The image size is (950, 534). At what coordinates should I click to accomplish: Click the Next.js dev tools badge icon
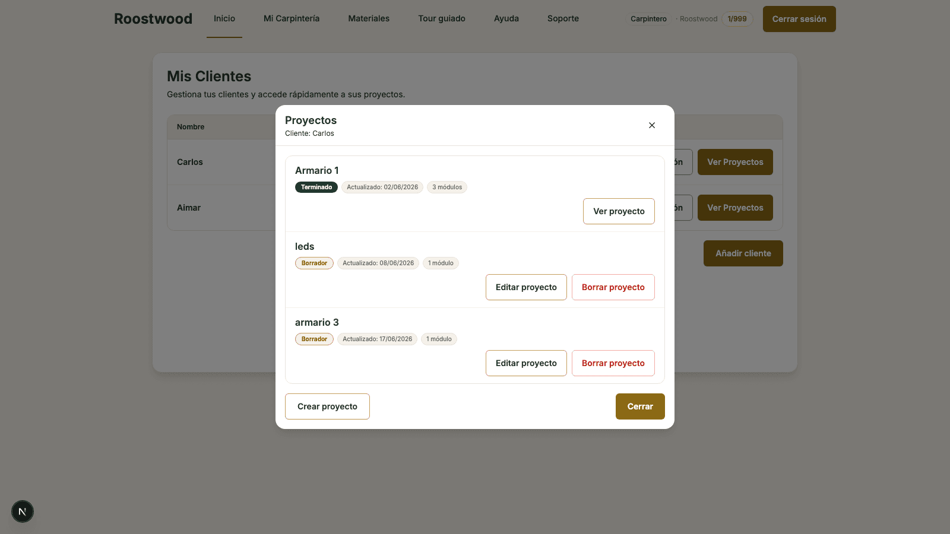click(23, 511)
